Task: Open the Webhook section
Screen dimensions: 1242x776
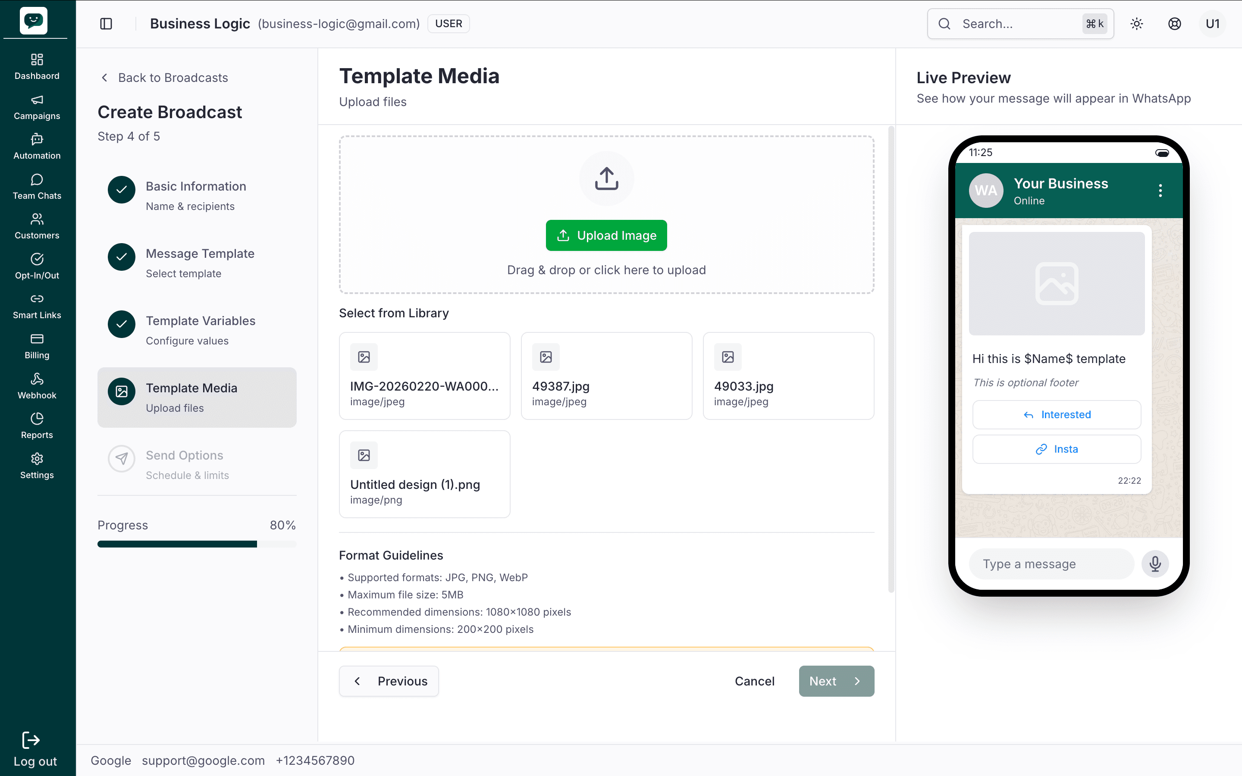Action: 37,386
